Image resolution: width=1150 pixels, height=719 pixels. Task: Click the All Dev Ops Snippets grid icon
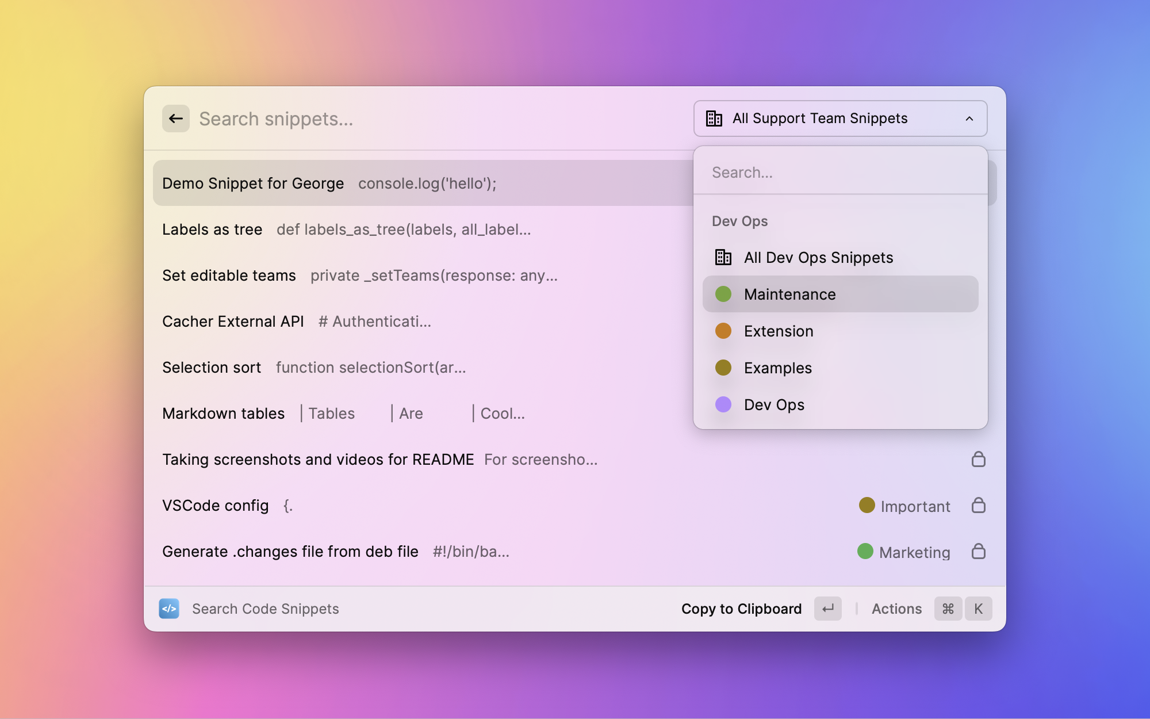[722, 257]
